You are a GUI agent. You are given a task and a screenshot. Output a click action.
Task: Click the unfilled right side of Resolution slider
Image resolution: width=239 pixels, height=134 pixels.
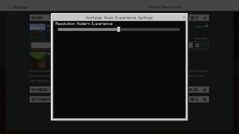coord(150,29)
